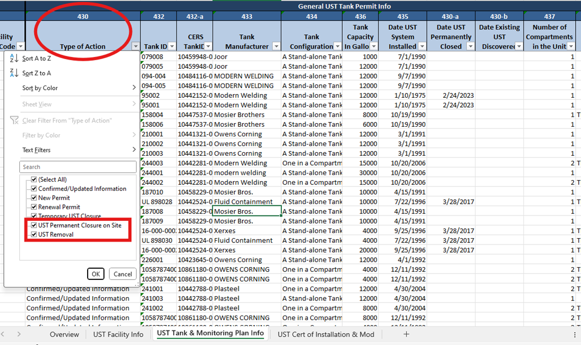The height and width of the screenshot is (345, 581).
Task: Add a new sheet with plus icon
Action: coord(406,334)
